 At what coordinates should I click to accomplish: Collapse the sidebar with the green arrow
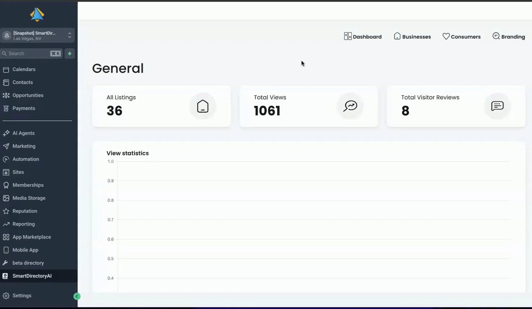[x=77, y=296]
